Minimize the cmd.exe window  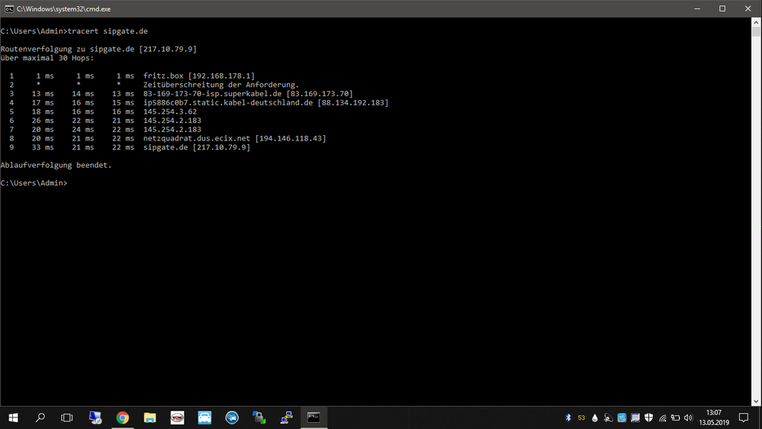pyautogui.click(x=697, y=8)
